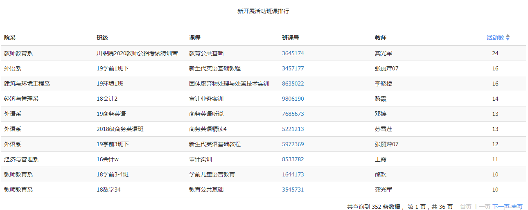Open class number 3645174 link

click(293, 53)
